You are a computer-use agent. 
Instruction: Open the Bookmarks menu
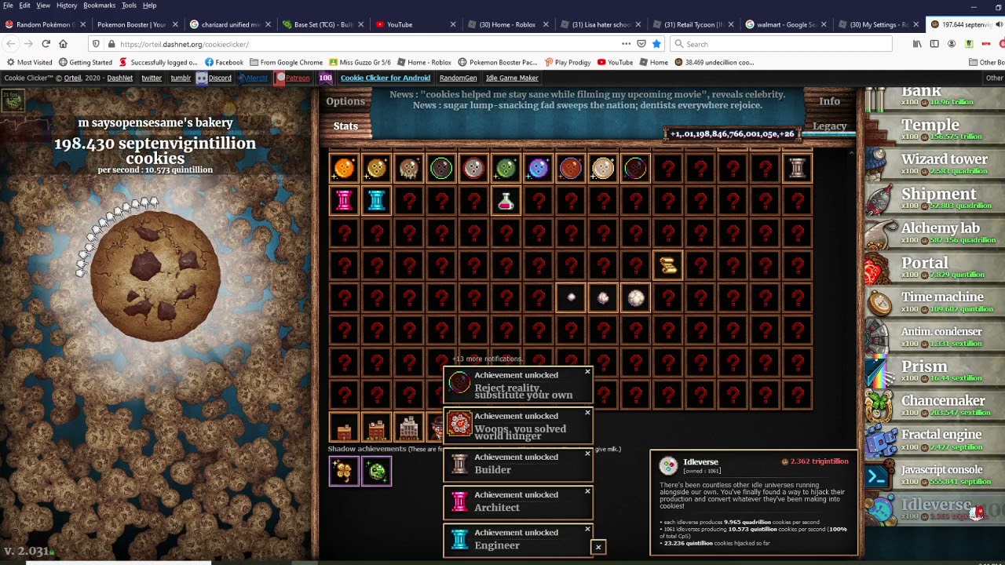[x=99, y=5]
